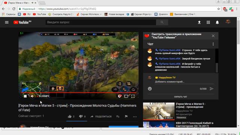Bookmark the page with star icon

point(219,9)
